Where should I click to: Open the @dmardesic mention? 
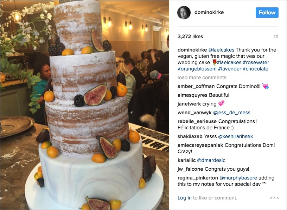[211, 160]
